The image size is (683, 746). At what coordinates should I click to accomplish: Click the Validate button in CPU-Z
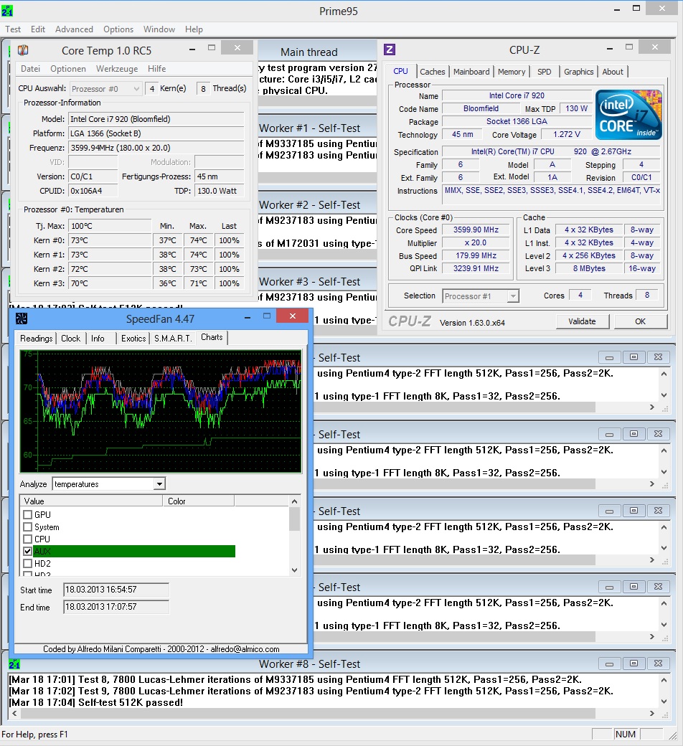point(582,321)
